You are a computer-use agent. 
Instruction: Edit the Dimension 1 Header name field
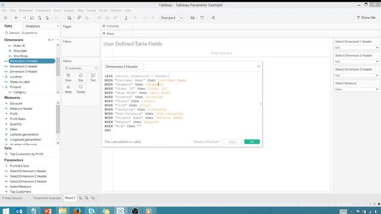pyautogui.click(x=124, y=67)
